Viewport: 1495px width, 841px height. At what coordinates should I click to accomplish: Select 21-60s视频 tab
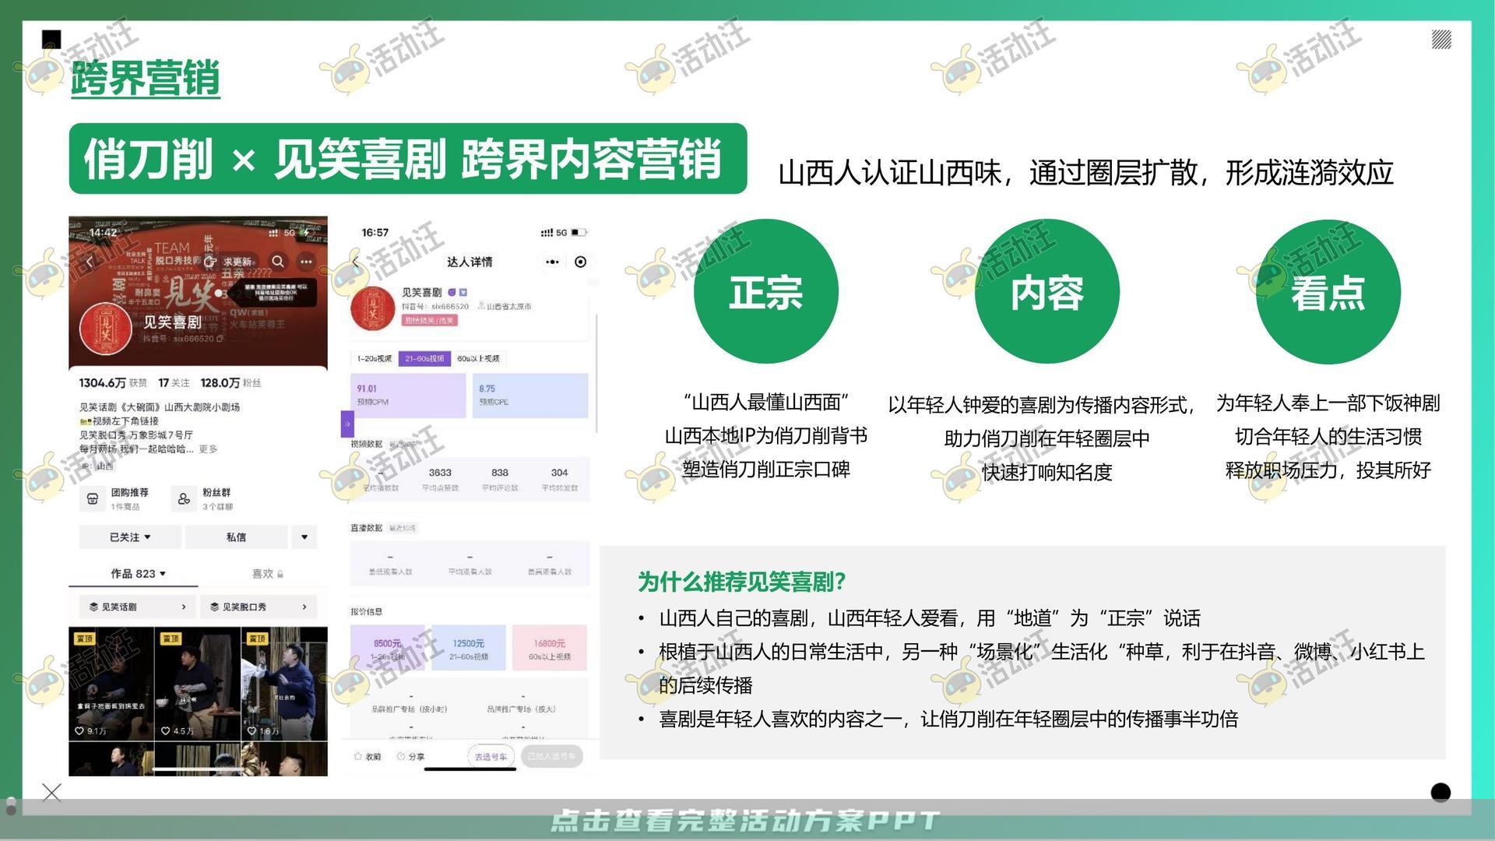(x=424, y=359)
